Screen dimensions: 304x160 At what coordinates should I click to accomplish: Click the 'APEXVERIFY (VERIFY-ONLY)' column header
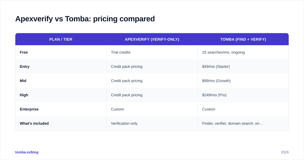pos(152,39)
